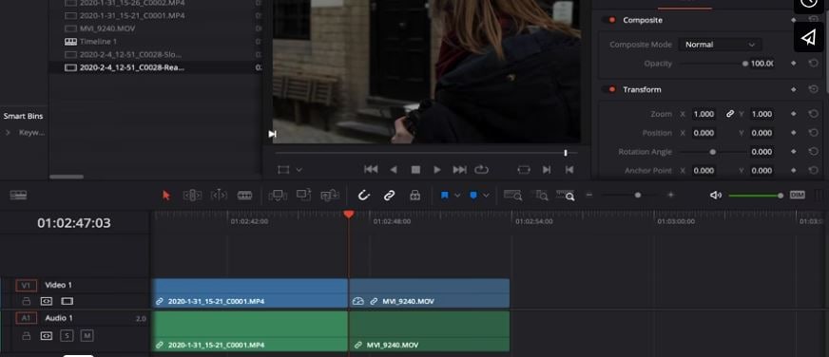
Task: Toggle Loop playback icon
Action: coord(481,170)
